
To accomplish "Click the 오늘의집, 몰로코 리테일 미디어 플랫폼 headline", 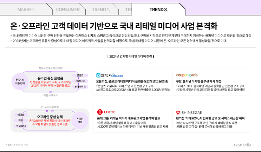I will click(132, 81).
